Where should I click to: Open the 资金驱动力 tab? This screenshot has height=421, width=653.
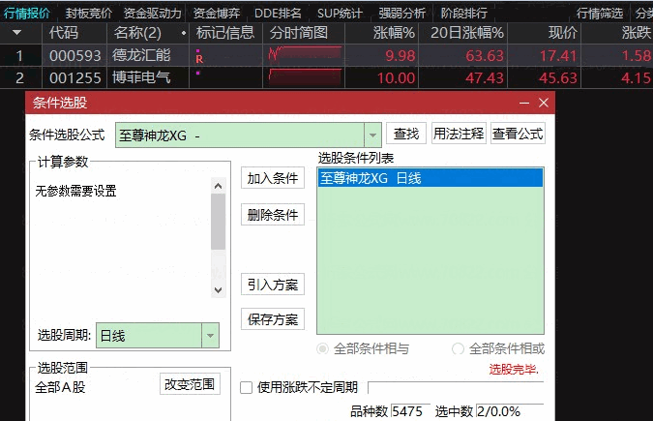[153, 14]
